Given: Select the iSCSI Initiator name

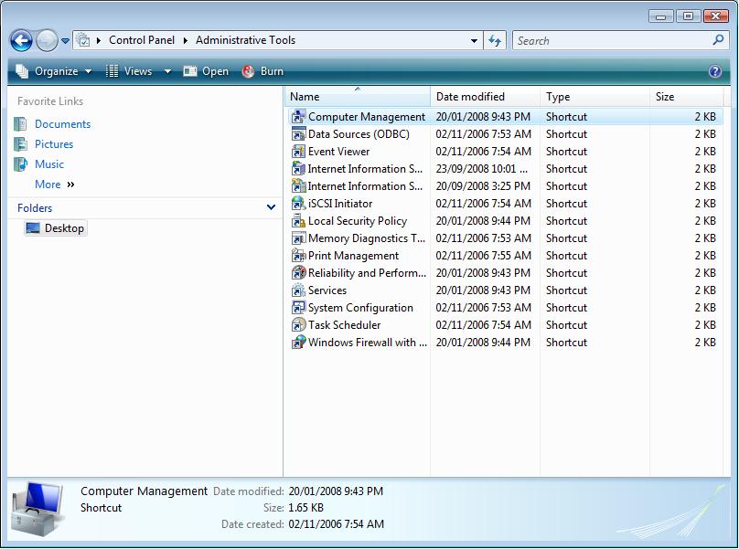Looking at the screenshot, I should (340, 204).
